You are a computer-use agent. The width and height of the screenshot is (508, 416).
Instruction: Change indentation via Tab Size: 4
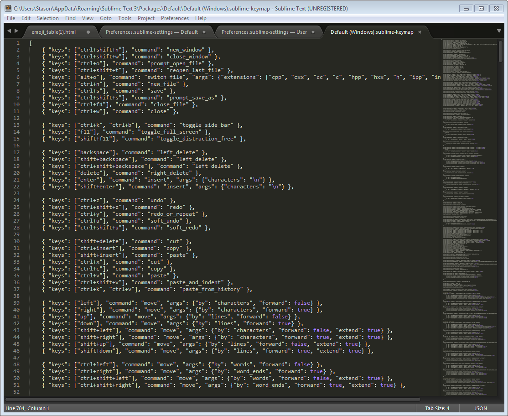point(437,408)
